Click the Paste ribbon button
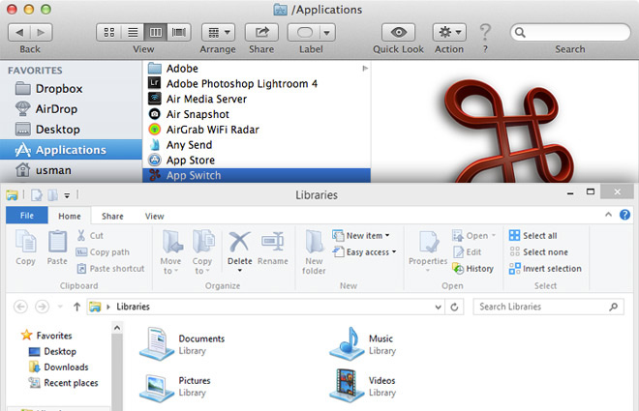The width and height of the screenshot is (639, 411). 57,248
